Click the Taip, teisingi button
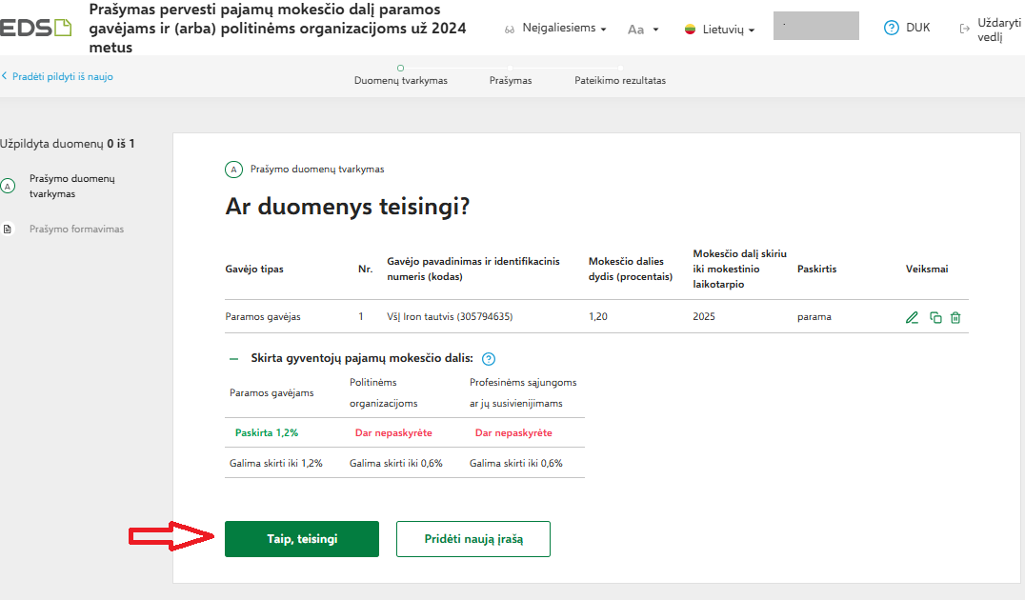Viewport: 1025px width, 600px height. click(302, 539)
